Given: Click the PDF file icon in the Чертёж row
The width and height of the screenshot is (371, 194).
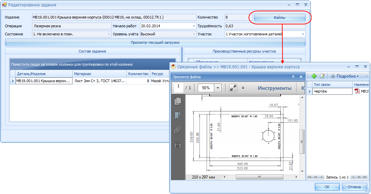Looking at the screenshot, I should tap(357, 91).
